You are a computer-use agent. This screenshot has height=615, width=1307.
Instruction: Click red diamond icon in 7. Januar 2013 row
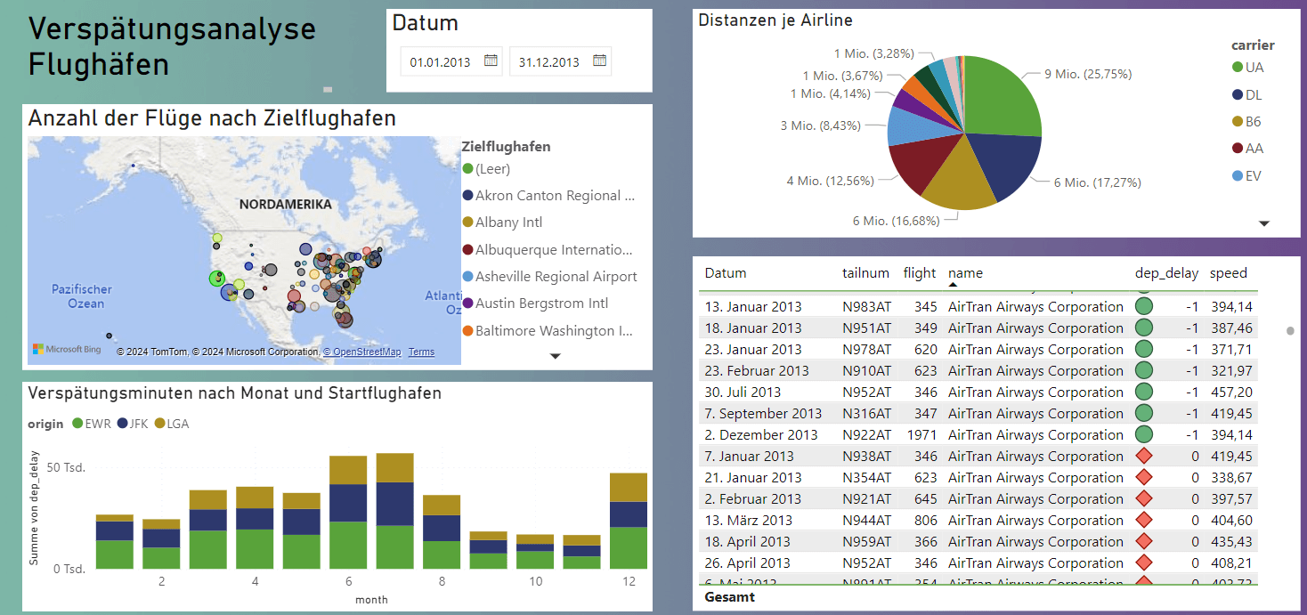click(1144, 456)
